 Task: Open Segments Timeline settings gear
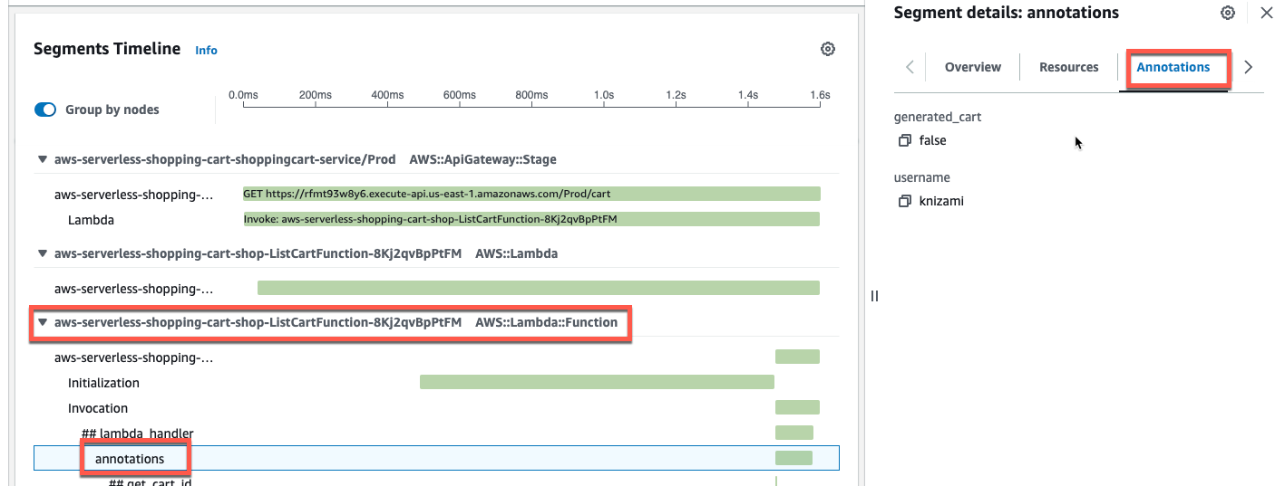tap(827, 50)
